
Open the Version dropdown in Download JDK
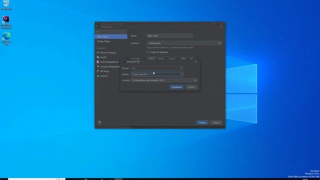[157, 68]
